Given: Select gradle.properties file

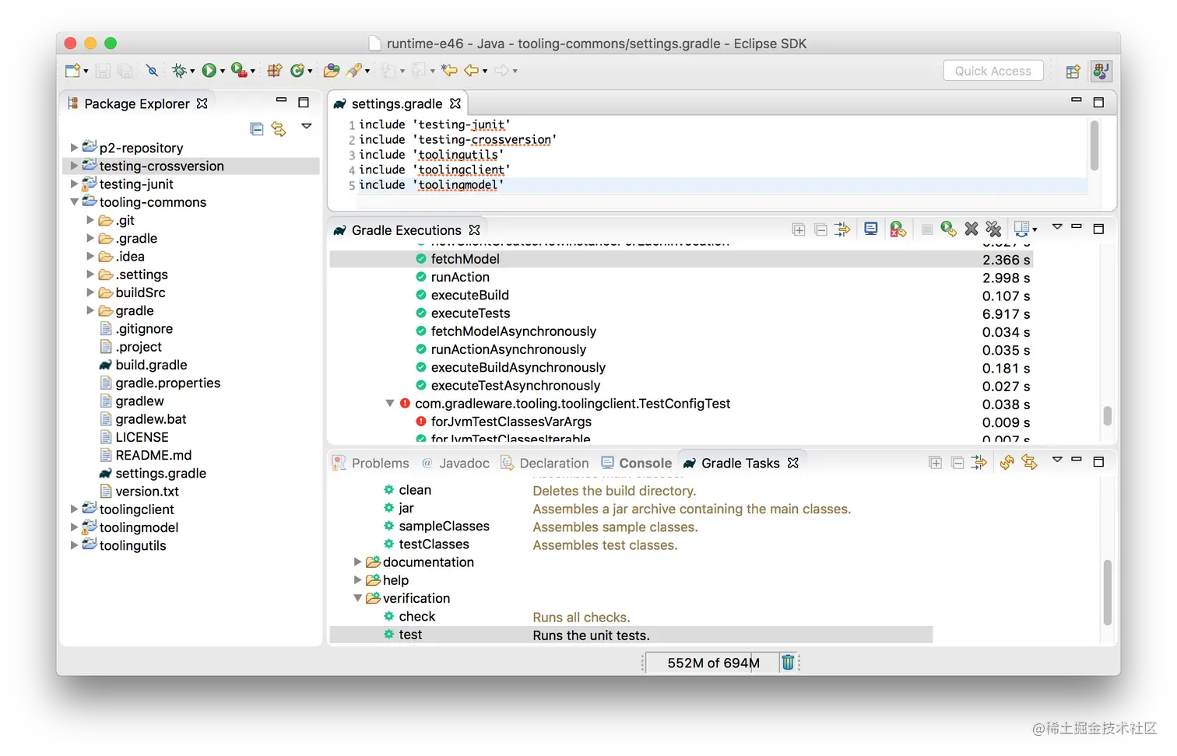Looking at the screenshot, I should (x=160, y=382).
